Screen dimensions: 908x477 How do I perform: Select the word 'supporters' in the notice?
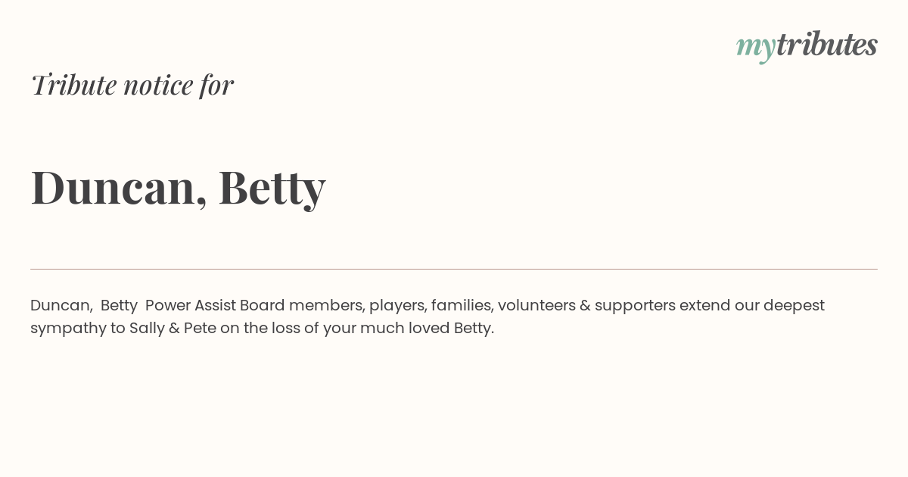coord(634,307)
